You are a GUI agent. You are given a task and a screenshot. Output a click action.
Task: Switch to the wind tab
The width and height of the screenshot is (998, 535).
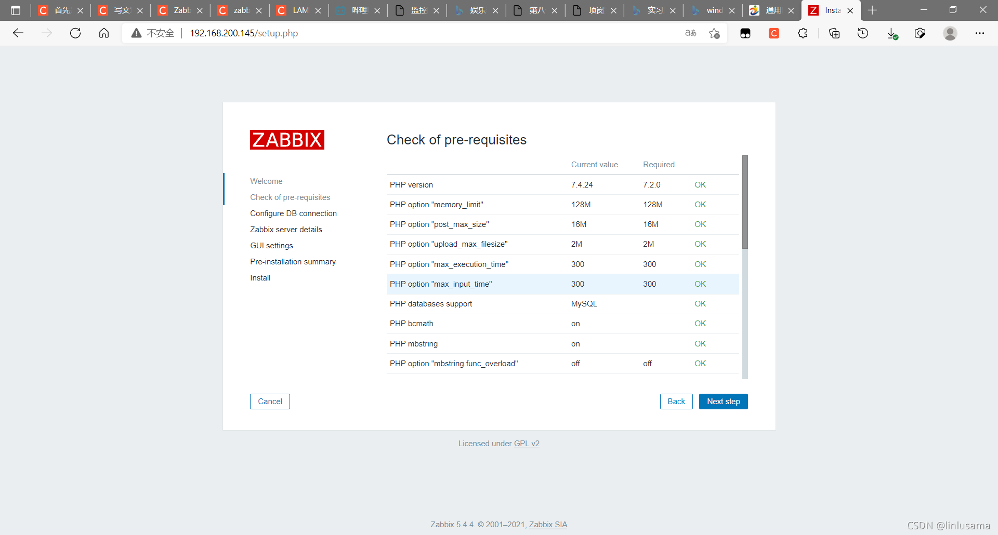coord(713,10)
